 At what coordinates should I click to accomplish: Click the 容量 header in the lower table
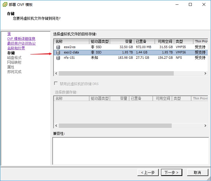[x=120, y=98]
